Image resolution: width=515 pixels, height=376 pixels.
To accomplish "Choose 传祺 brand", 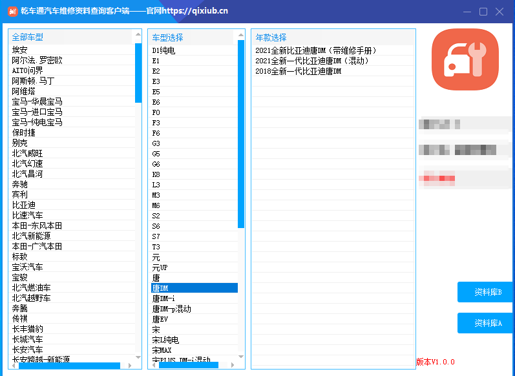I will 72,319.
